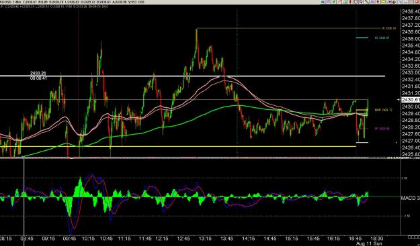Click the black hook-shaped toolbar icon
This screenshot has width=420, height=246.
[x=394, y=1]
